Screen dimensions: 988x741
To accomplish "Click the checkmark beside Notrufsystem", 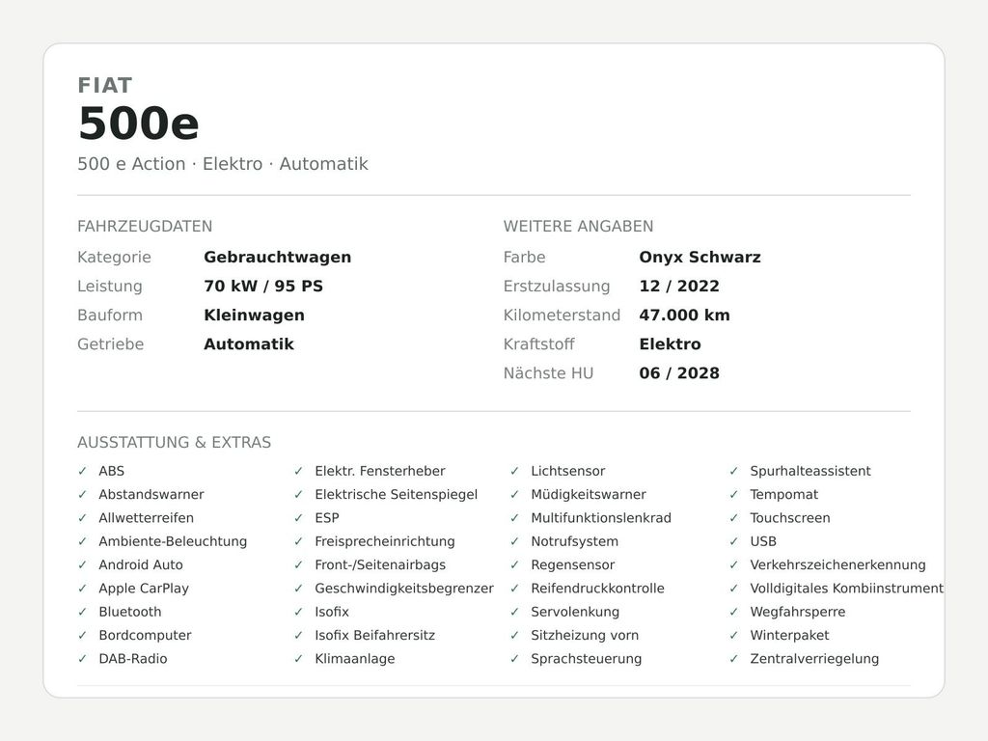I will [x=515, y=541].
